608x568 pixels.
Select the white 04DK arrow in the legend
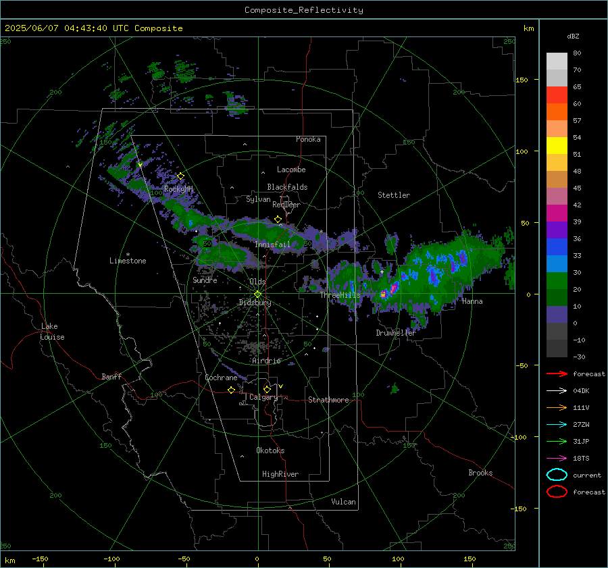[x=557, y=391]
